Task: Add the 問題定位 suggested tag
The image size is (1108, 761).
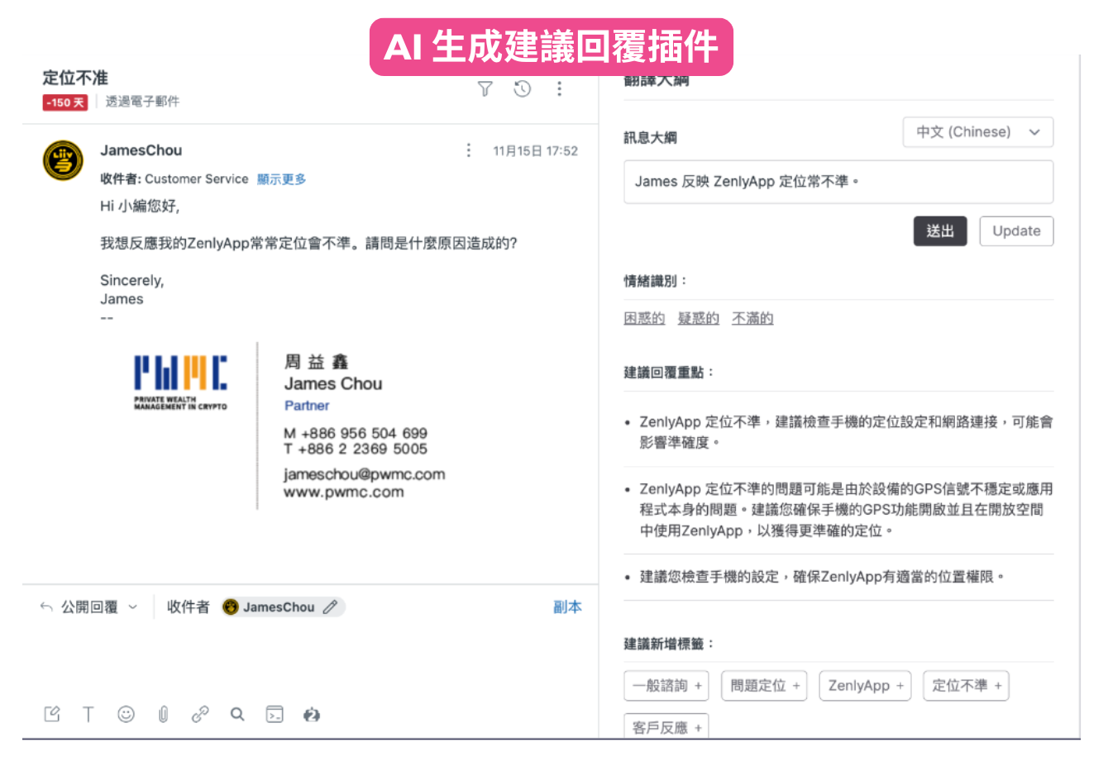Action: (764, 686)
